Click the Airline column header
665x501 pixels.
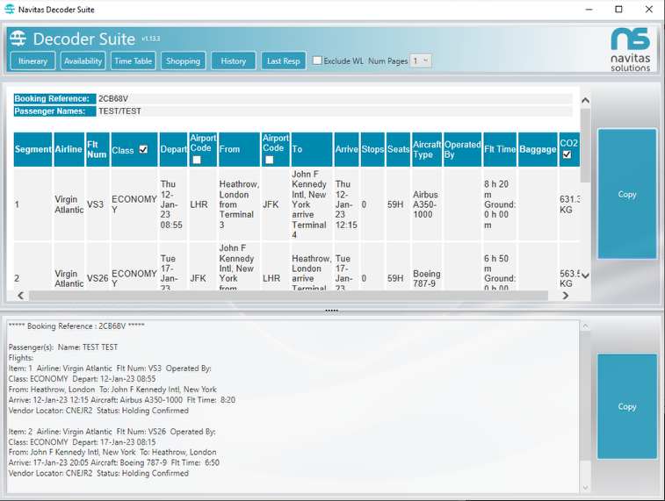(x=69, y=149)
